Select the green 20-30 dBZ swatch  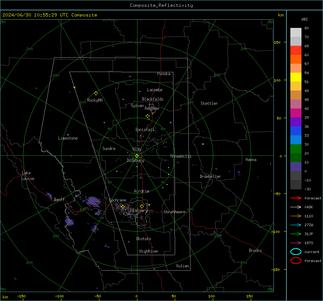[x=296, y=149]
